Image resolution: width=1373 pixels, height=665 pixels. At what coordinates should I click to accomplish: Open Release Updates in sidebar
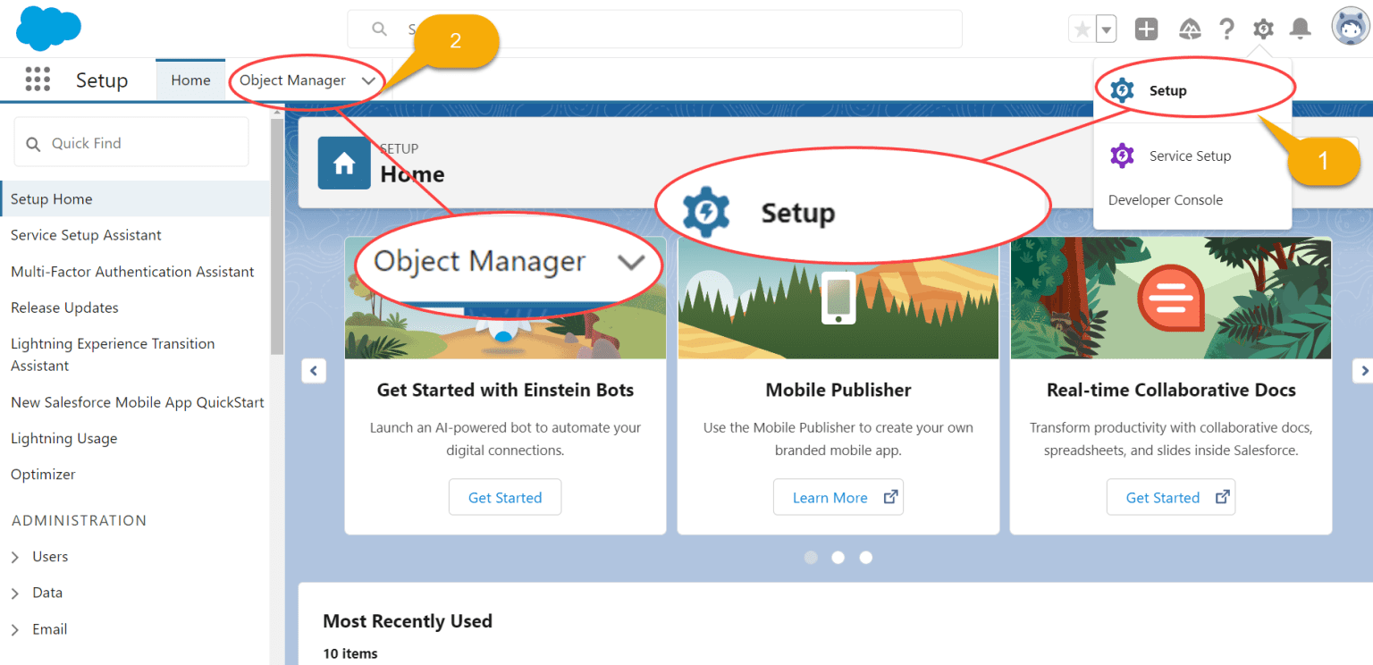[x=64, y=307]
